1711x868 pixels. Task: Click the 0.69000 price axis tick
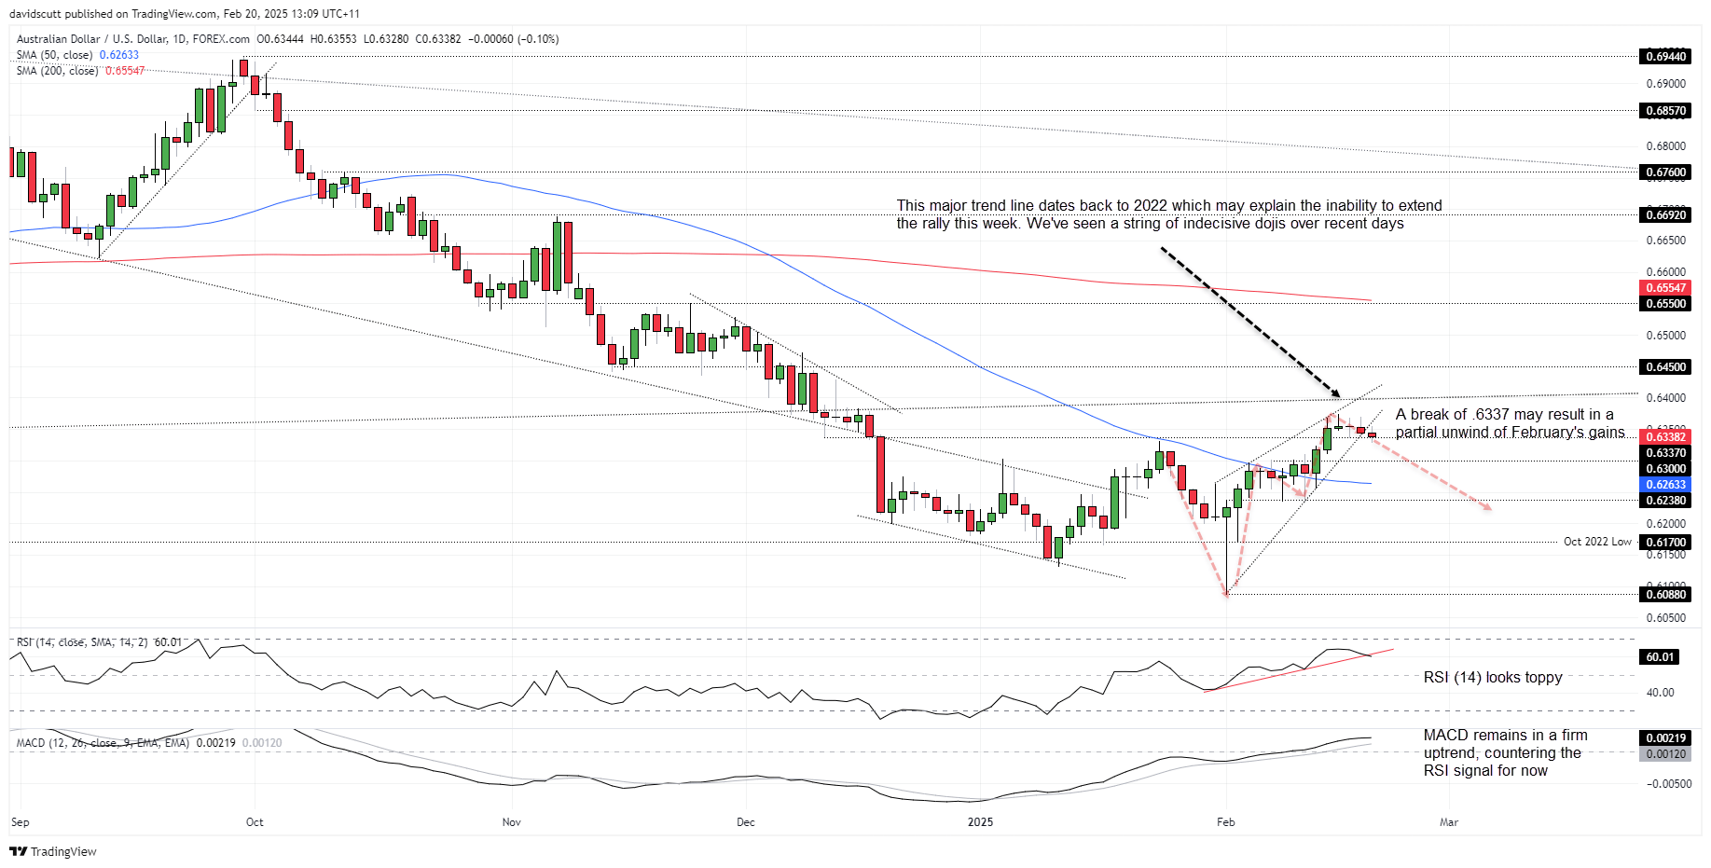click(1665, 84)
